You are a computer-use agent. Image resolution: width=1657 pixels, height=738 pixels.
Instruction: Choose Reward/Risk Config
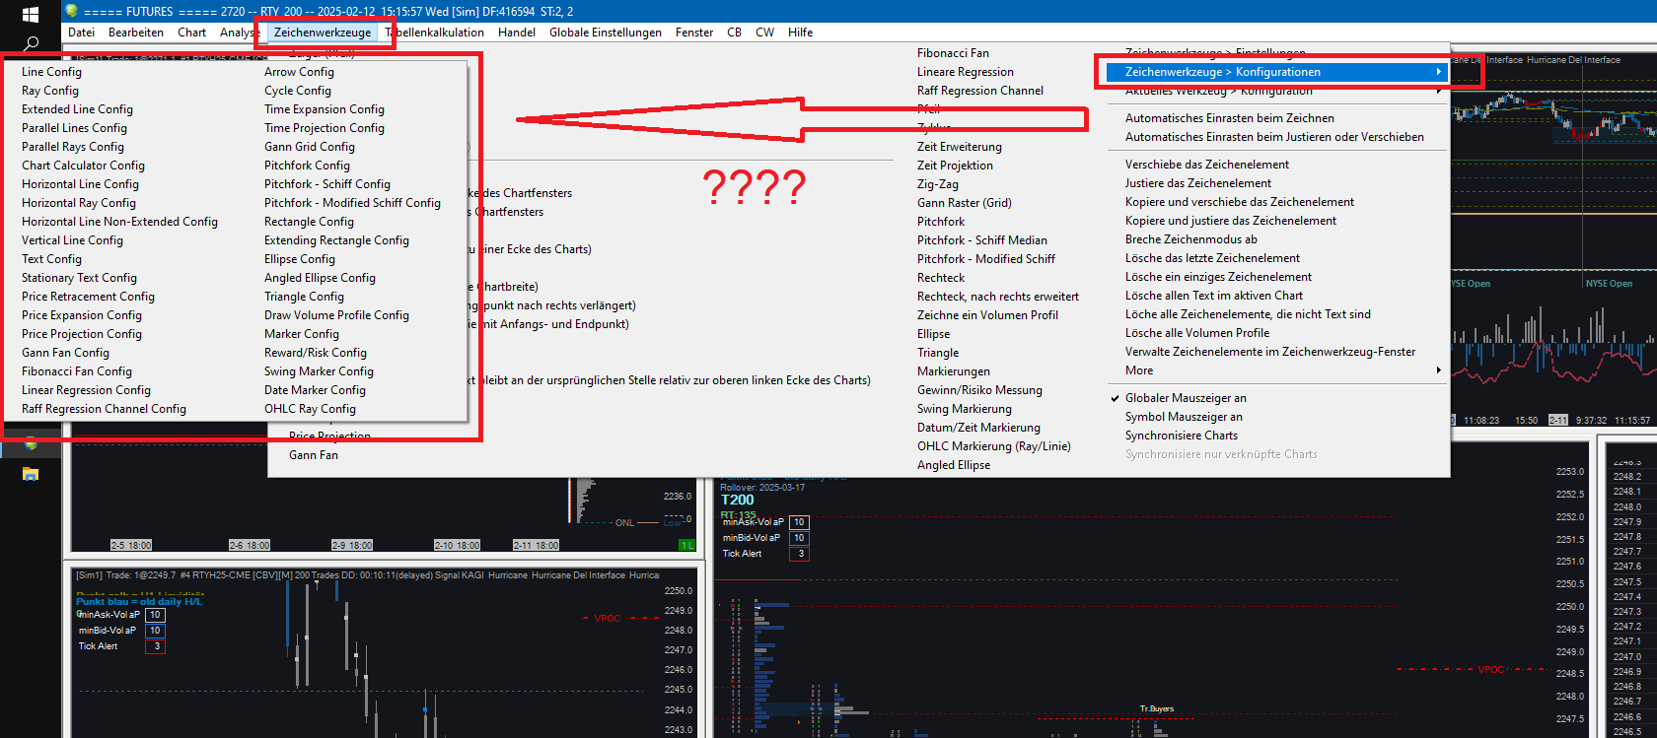(x=315, y=353)
